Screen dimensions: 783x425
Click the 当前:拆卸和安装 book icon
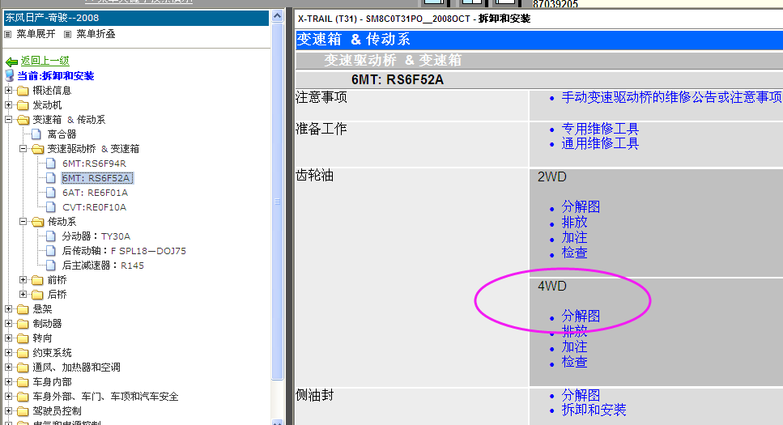point(10,76)
